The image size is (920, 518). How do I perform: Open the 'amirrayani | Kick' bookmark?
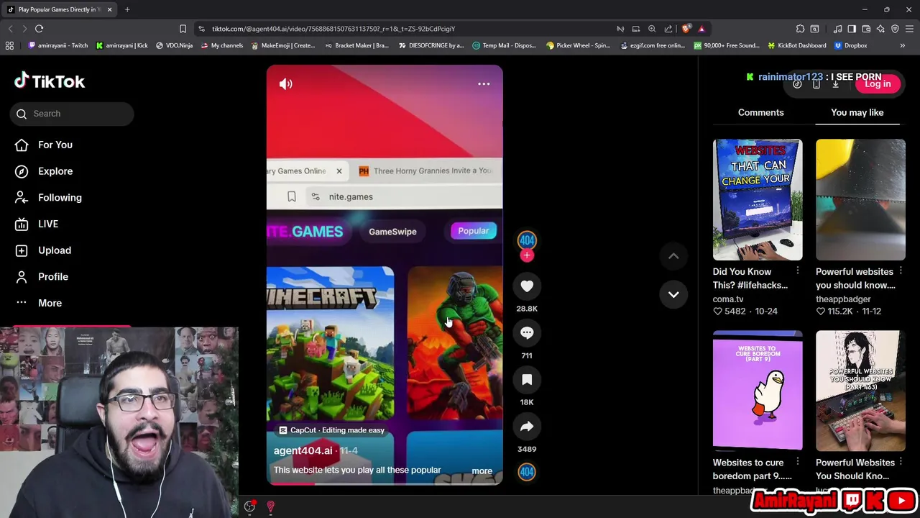pos(121,45)
